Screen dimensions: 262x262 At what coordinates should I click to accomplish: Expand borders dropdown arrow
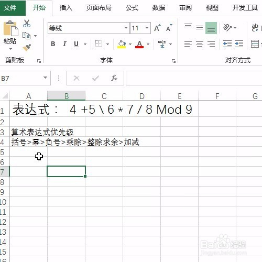tap(107, 44)
